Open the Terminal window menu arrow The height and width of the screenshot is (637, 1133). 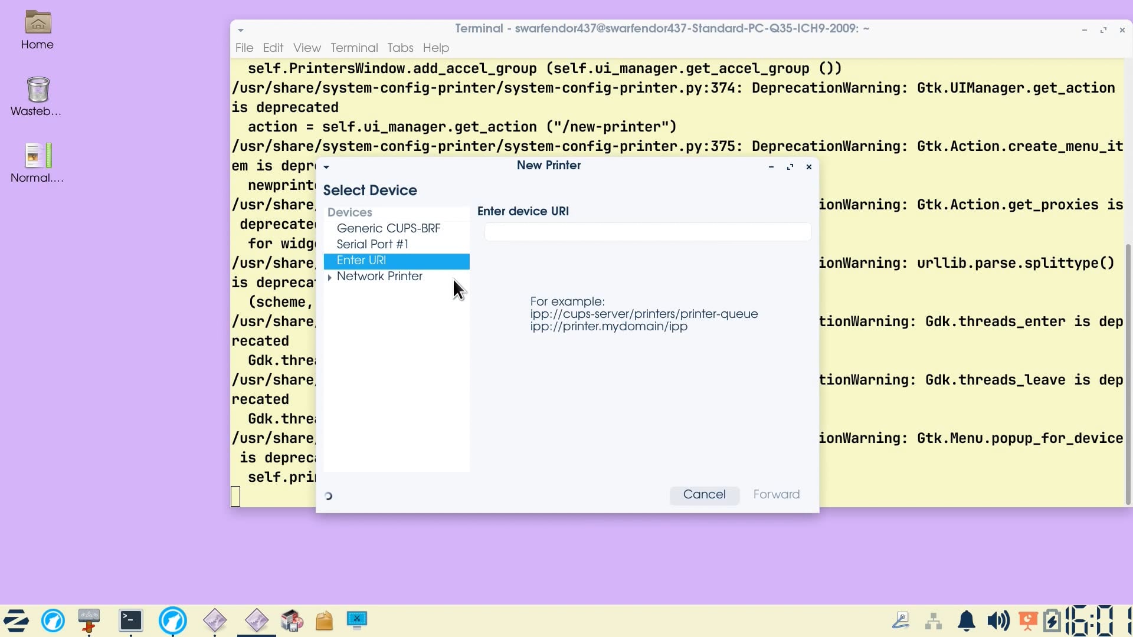pyautogui.click(x=241, y=30)
